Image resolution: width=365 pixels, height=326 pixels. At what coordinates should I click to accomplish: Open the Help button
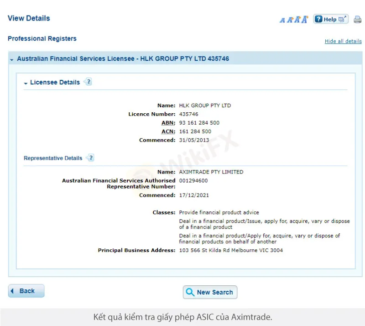(331, 19)
